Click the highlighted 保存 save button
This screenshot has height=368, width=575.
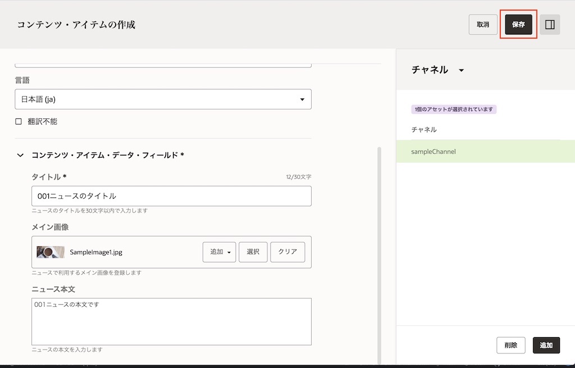tap(518, 24)
